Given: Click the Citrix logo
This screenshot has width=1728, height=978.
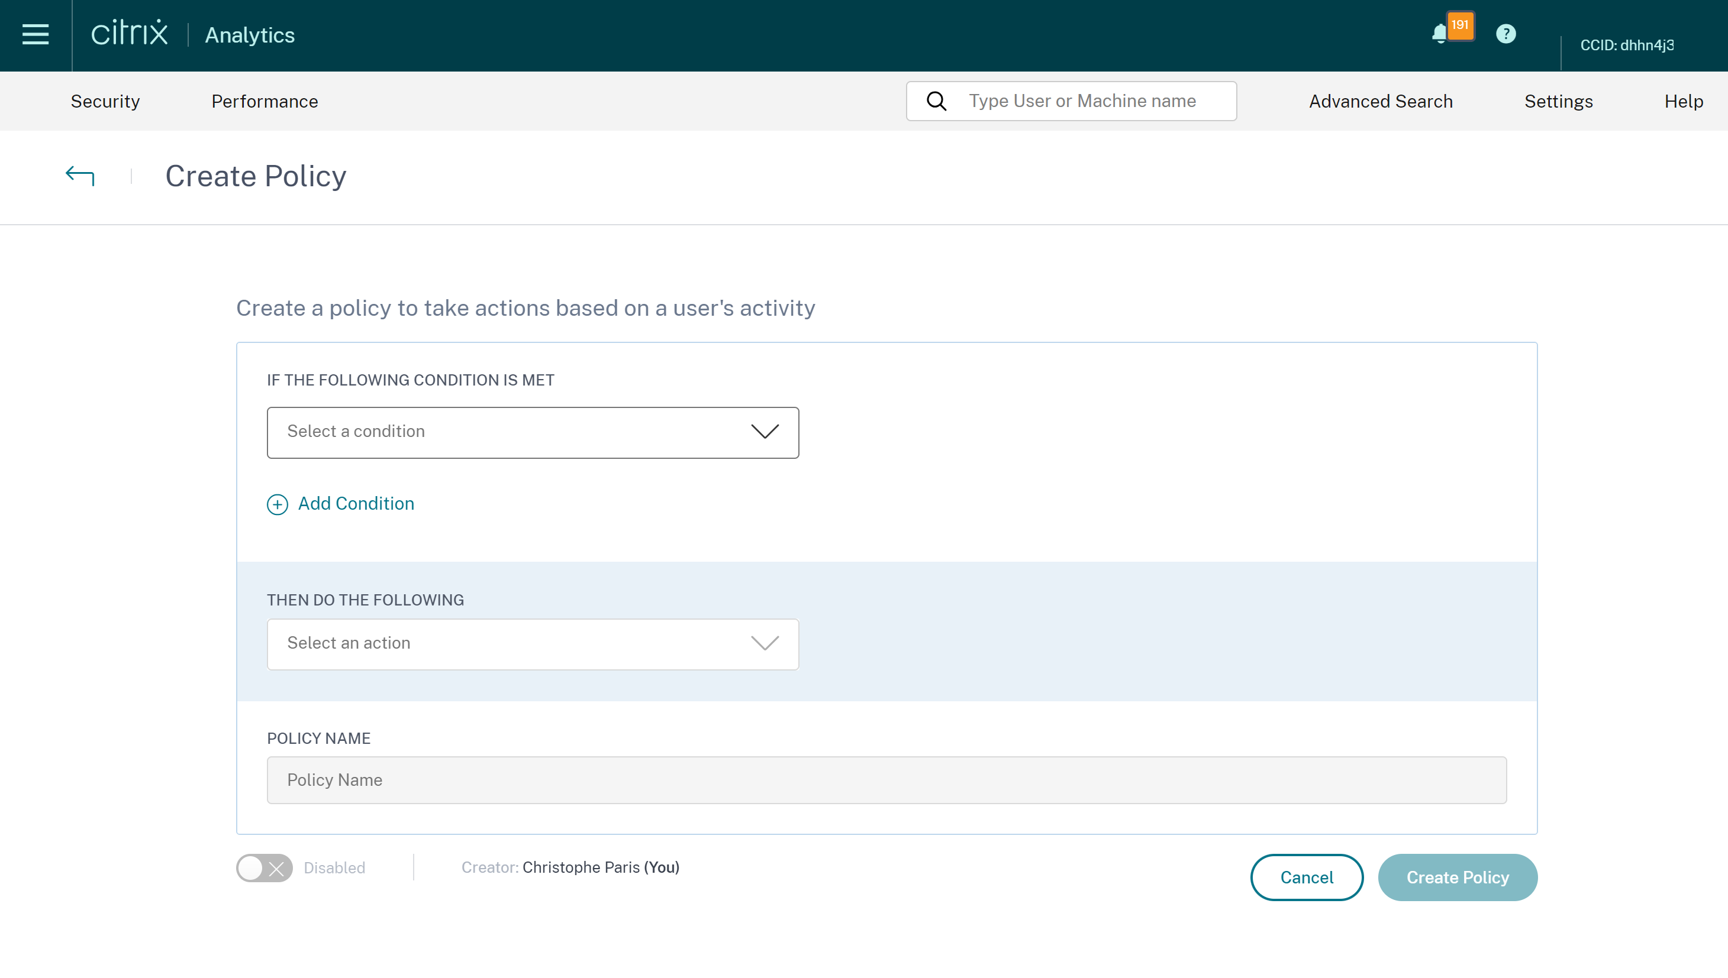Looking at the screenshot, I should [129, 33].
